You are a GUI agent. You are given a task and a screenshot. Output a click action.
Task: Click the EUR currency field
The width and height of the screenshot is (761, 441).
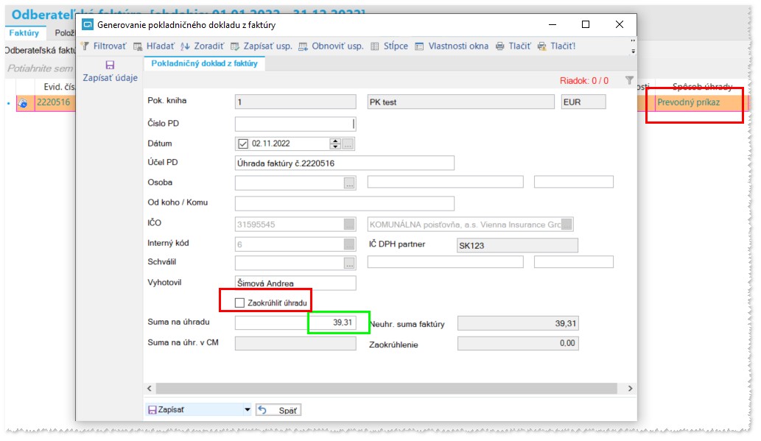coord(583,102)
